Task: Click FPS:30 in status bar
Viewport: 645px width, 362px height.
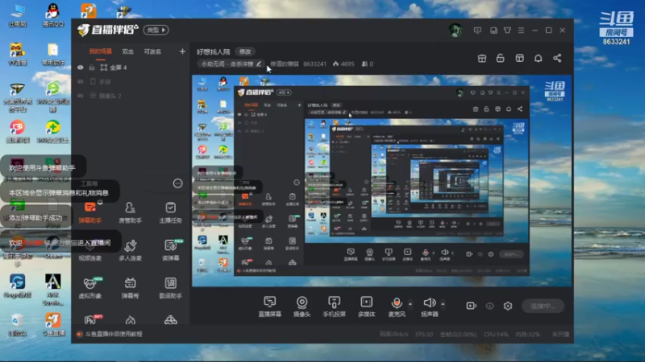Action: coord(424,335)
